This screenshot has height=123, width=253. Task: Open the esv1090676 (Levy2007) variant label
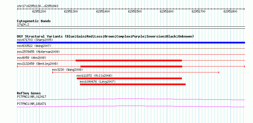coord(98,82)
